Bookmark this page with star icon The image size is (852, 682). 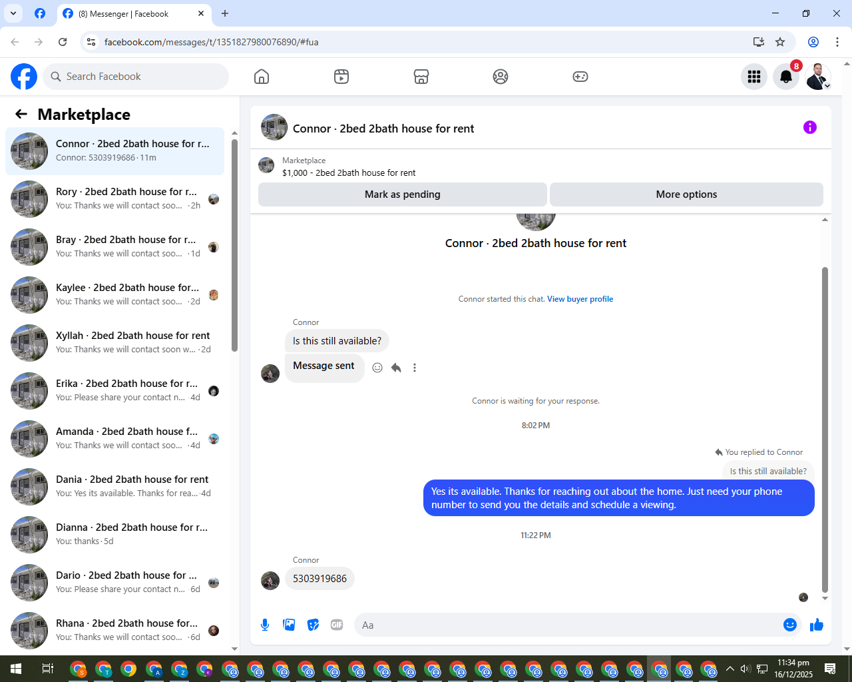[x=780, y=42]
